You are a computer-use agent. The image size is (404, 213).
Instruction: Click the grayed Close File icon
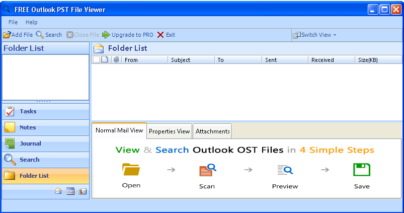coord(70,35)
